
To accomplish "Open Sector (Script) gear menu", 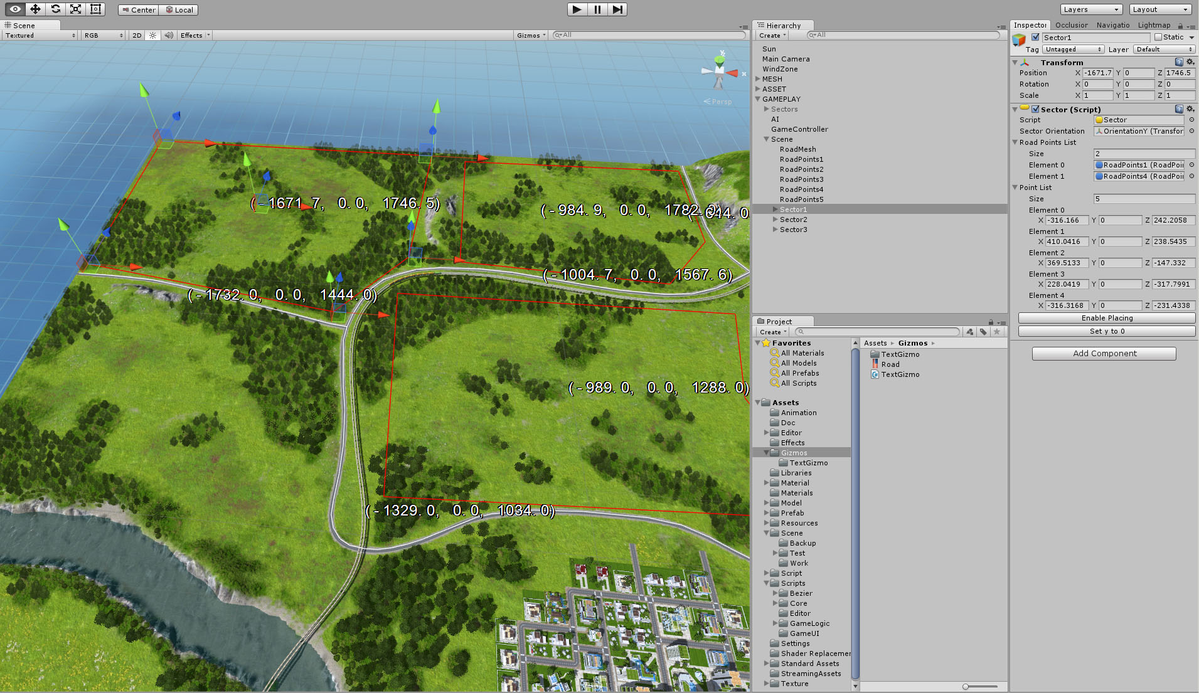I will (1190, 108).
